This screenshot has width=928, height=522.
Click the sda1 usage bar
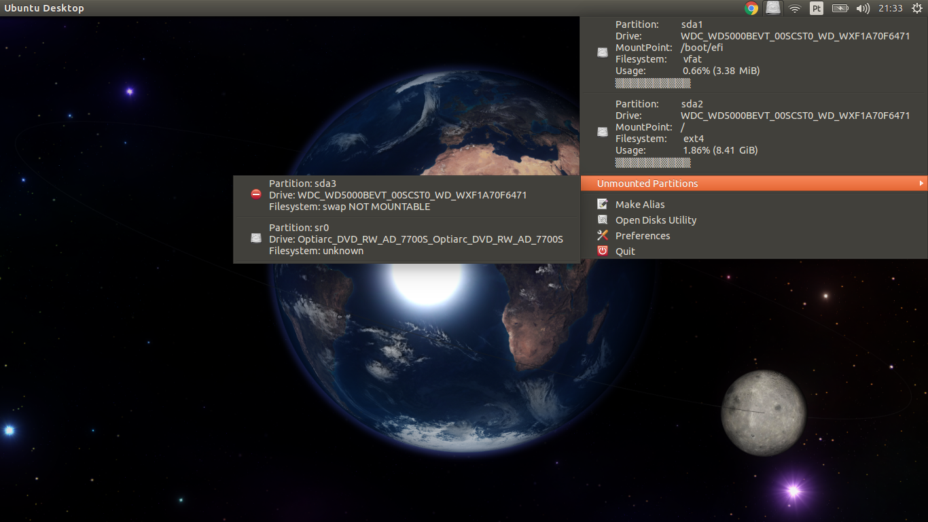(653, 84)
